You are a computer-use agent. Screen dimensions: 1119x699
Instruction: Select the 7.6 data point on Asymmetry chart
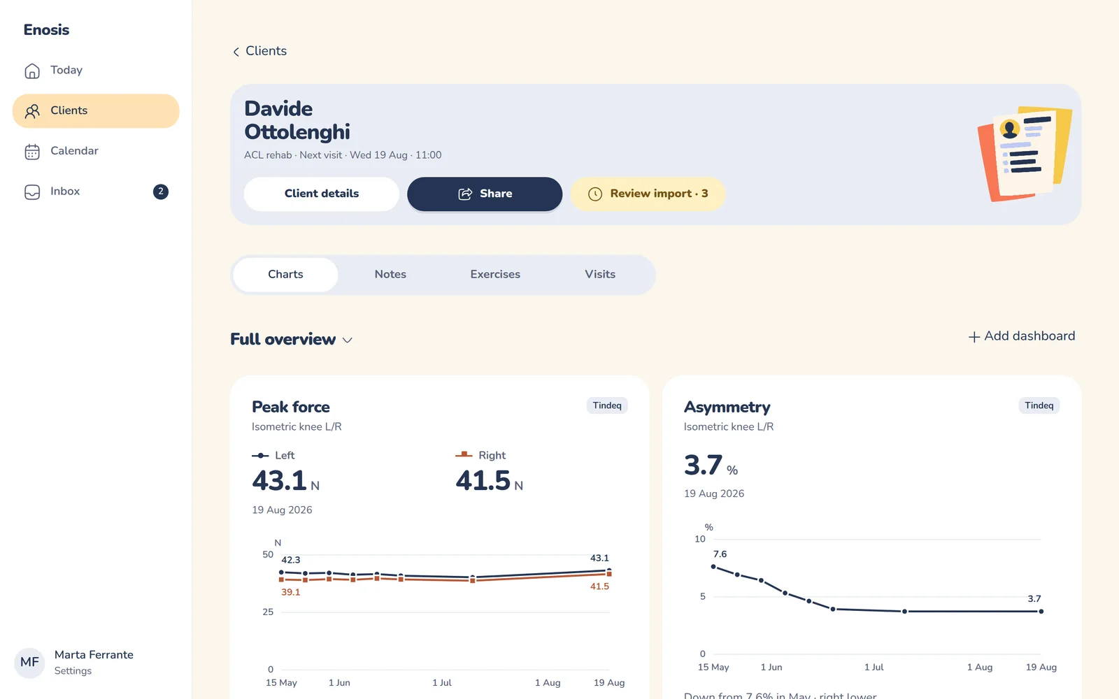713,567
